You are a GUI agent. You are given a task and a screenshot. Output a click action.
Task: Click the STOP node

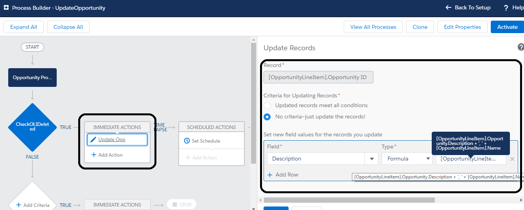tap(182, 205)
